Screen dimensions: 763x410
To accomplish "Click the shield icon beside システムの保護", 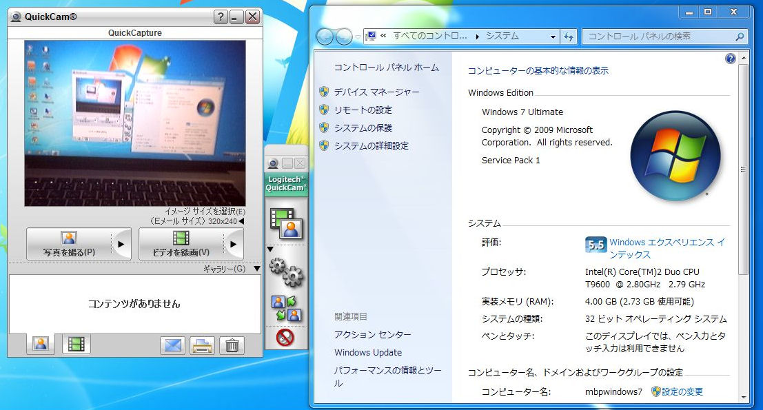I will [324, 128].
